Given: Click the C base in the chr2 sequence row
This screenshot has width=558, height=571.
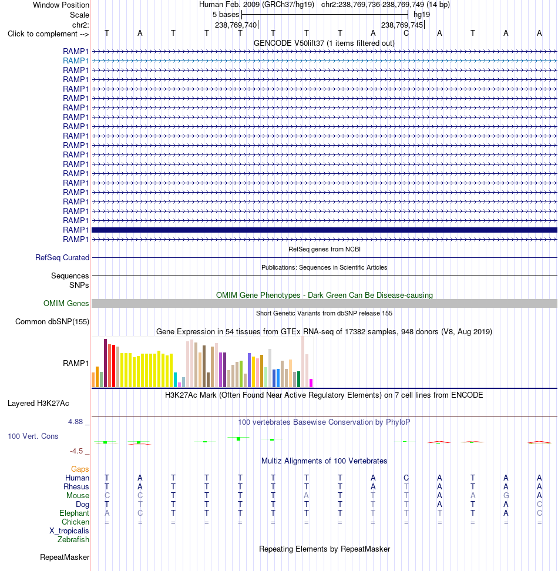Looking at the screenshot, I should (406, 33).
